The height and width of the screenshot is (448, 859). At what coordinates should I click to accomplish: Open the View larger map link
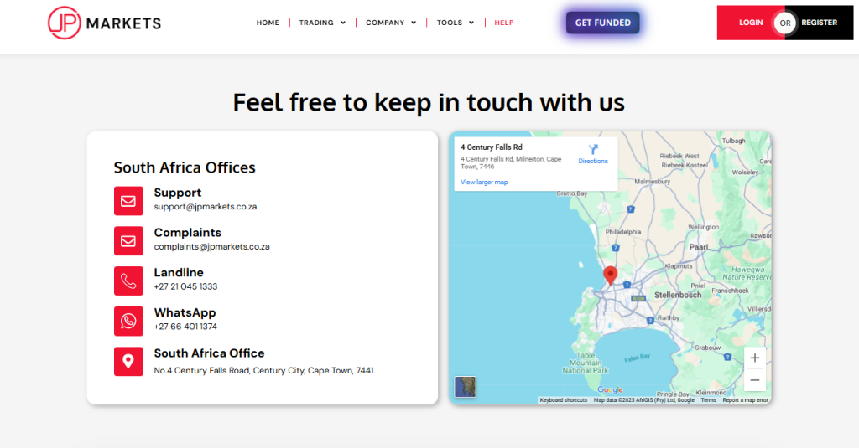coord(484,182)
